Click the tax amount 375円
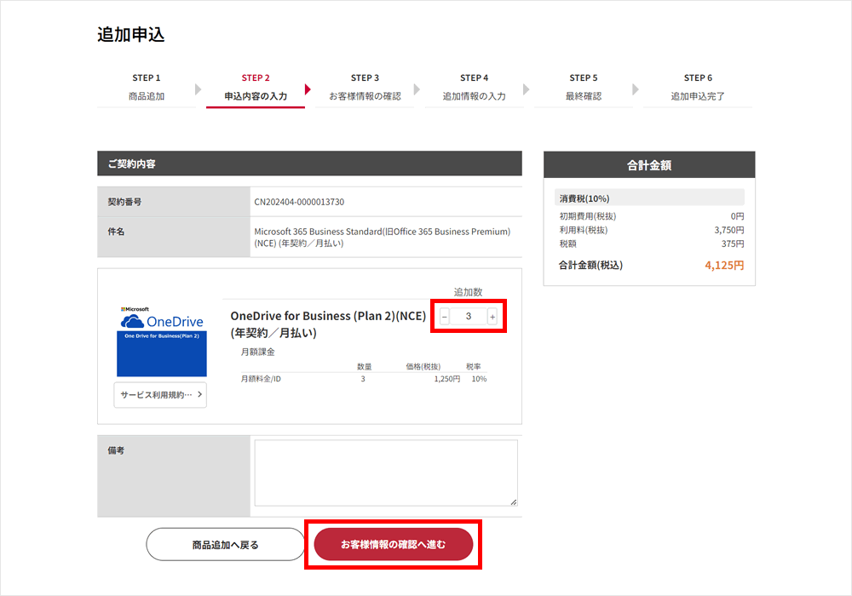This screenshot has width=852, height=596. [733, 244]
